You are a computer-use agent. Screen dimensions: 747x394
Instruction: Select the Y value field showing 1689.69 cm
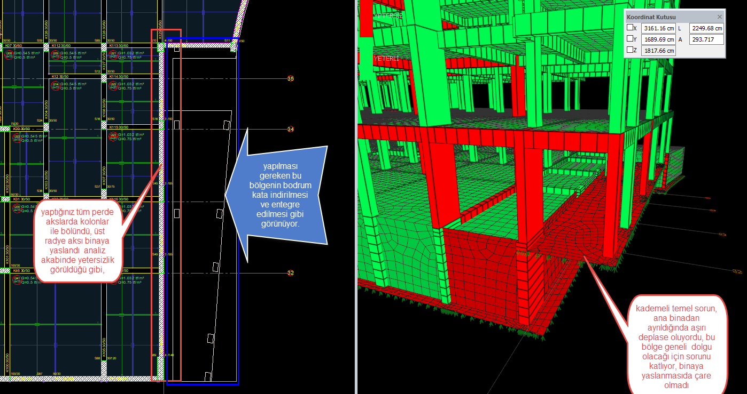658,39
